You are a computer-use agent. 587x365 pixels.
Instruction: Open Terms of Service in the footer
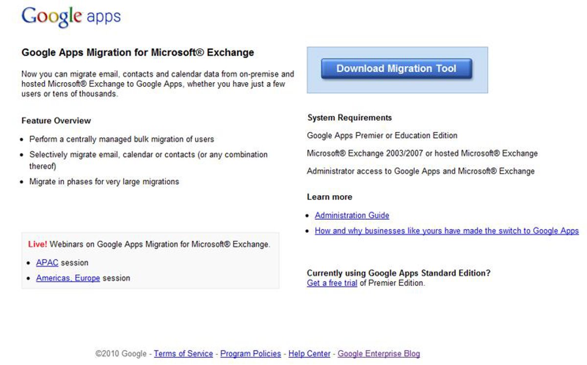point(183,353)
